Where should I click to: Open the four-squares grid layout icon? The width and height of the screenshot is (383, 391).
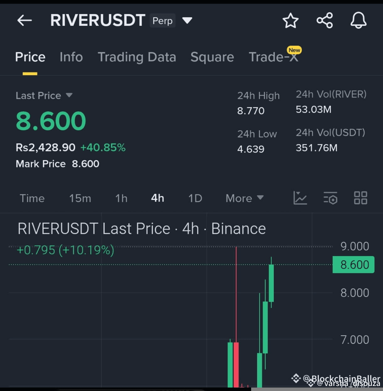tap(360, 198)
